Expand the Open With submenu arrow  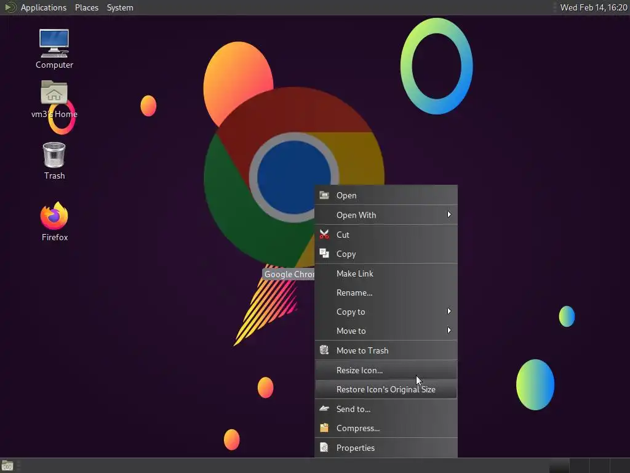(449, 215)
